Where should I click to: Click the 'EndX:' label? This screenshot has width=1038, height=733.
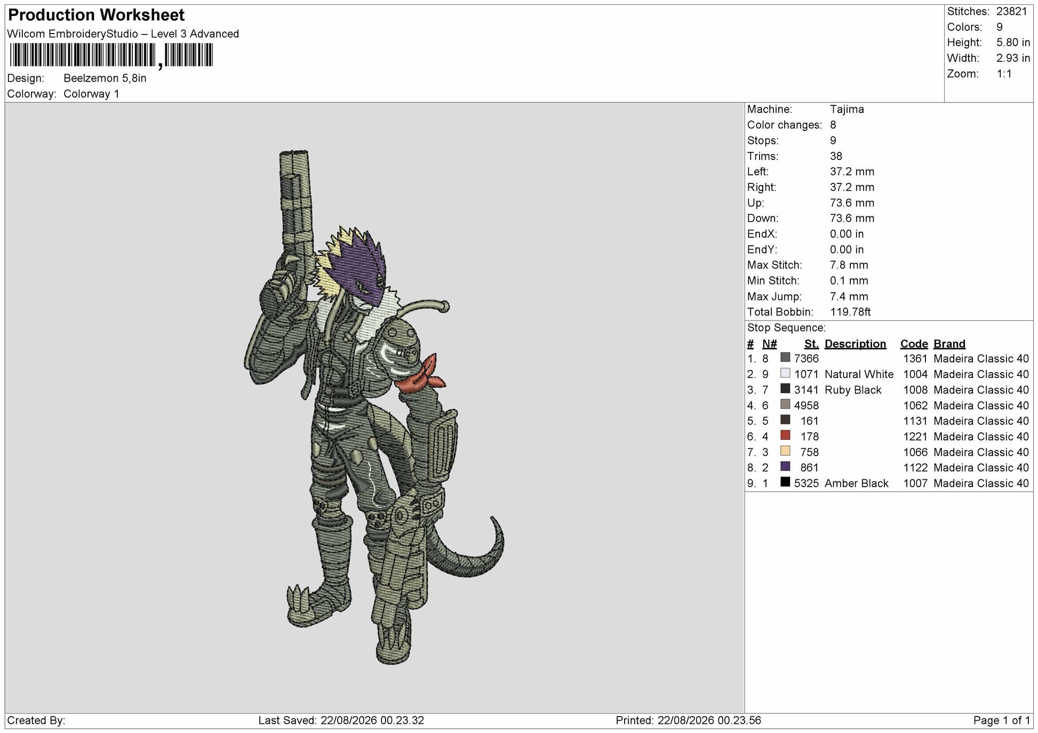pyautogui.click(x=762, y=234)
